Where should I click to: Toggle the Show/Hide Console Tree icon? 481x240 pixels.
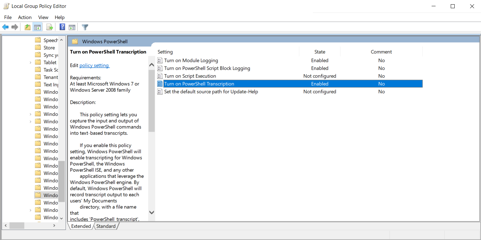(38, 27)
